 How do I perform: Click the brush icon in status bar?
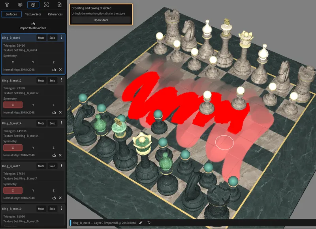pos(141,223)
